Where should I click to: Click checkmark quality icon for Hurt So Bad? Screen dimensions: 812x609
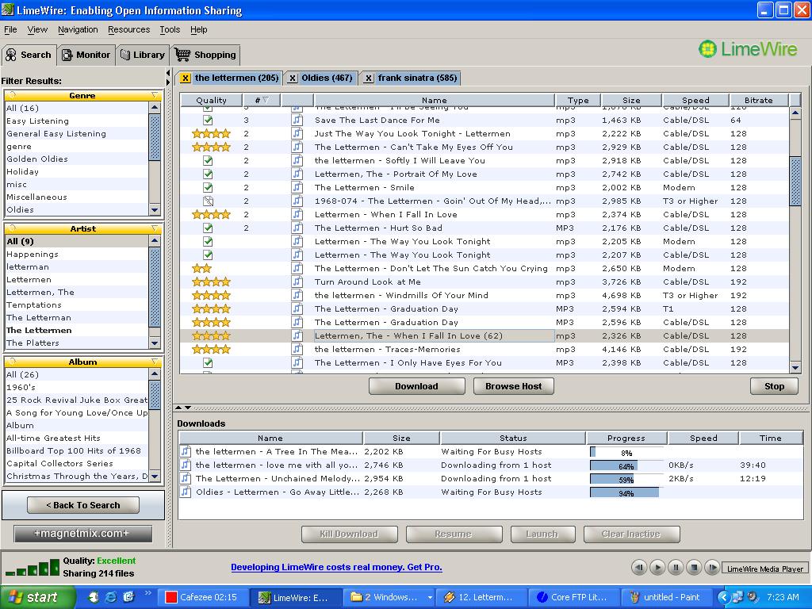coord(208,228)
